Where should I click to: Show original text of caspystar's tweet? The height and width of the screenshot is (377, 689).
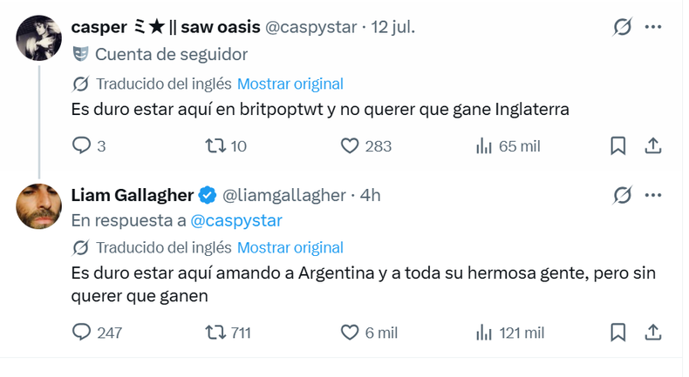290,84
